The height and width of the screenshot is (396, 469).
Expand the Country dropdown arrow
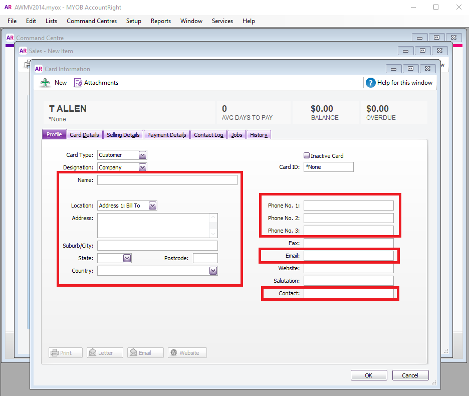213,271
